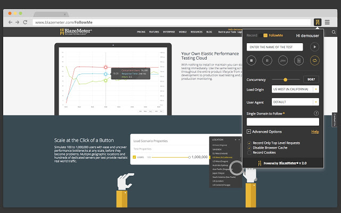
Task: Toggle the USERS checkbox in Load Scenario
Action: tap(134, 157)
